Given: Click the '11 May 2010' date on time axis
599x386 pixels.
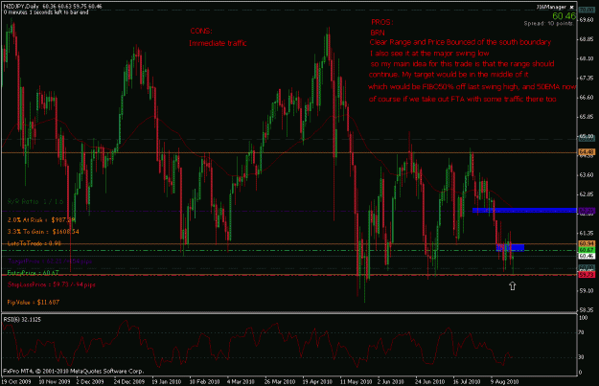Looking at the screenshot, I should coord(356,381).
